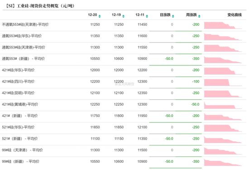Click the 12-11 column header
Viewport: 249px width, 170px height.
click(x=140, y=15)
